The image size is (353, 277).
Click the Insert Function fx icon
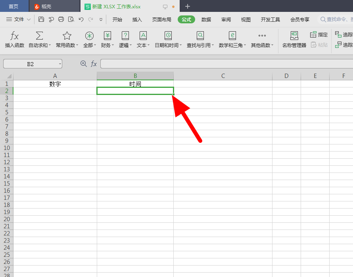pyautogui.click(x=14, y=36)
